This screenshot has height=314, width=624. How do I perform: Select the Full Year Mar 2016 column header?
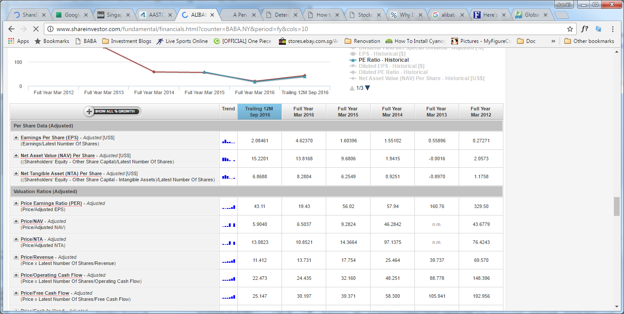(x=303, y=112)
